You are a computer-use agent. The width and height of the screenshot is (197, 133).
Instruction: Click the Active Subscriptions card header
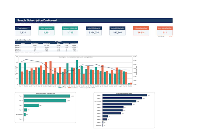(46, 28)
